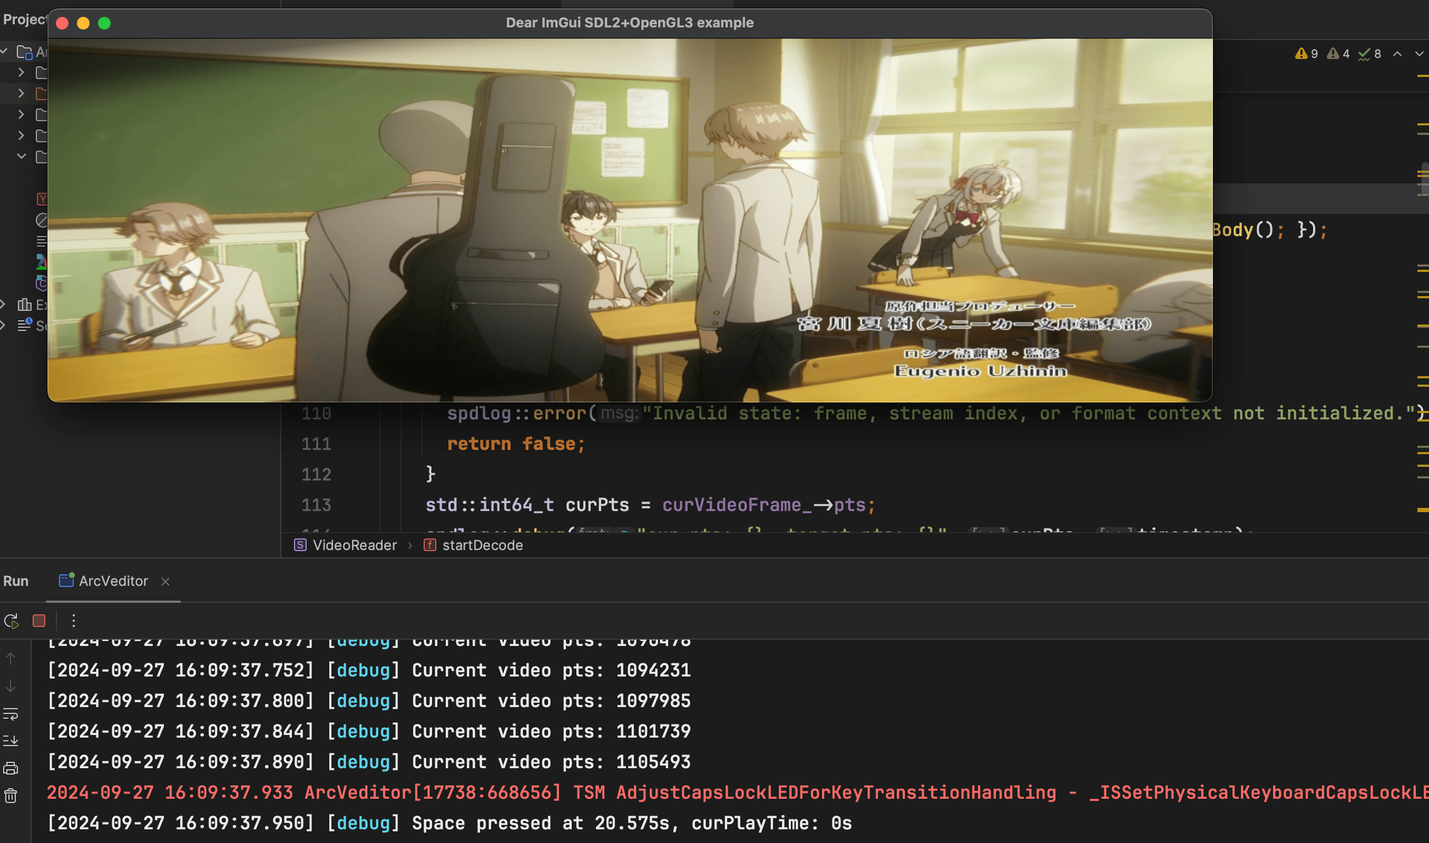Click the 'Body(); });' code fragment

click(1270, 230)
